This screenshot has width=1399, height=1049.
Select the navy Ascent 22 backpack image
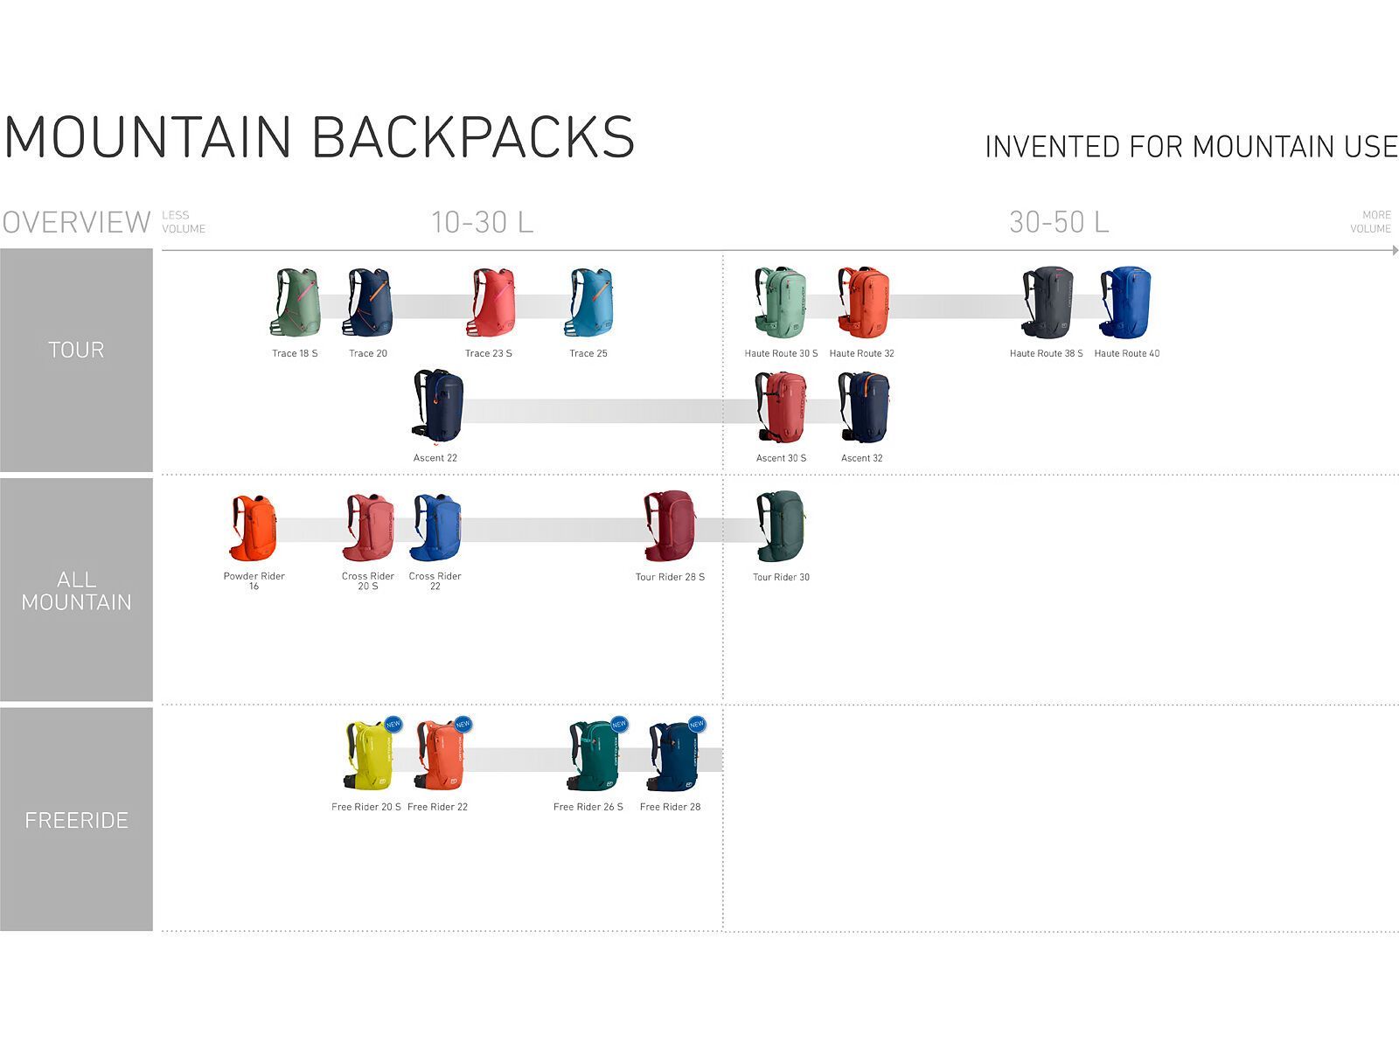pos(437,406)
